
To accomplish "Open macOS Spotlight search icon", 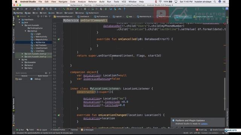I will (215, 1).
